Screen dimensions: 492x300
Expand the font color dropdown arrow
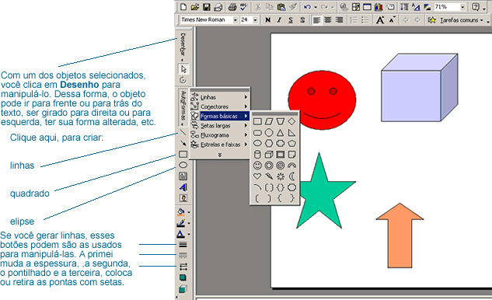point(189,234)
